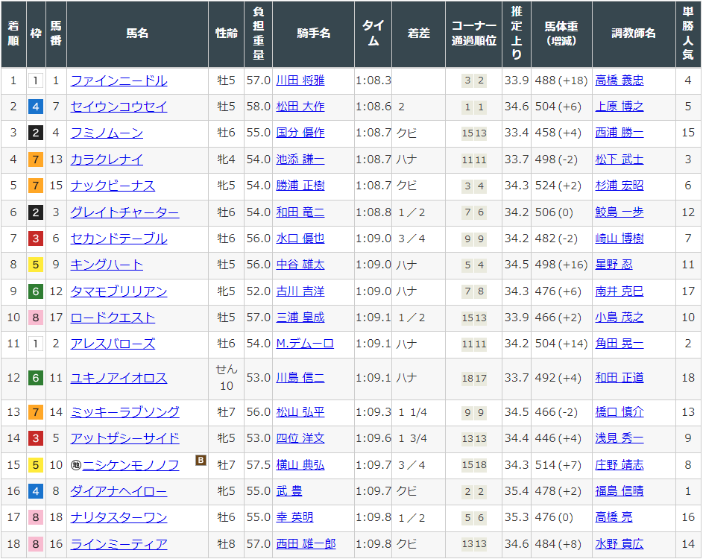Click orange frame 7 badge in カラクレナイ row
This screenshot has width=703, height=559.
click(36, 160)
